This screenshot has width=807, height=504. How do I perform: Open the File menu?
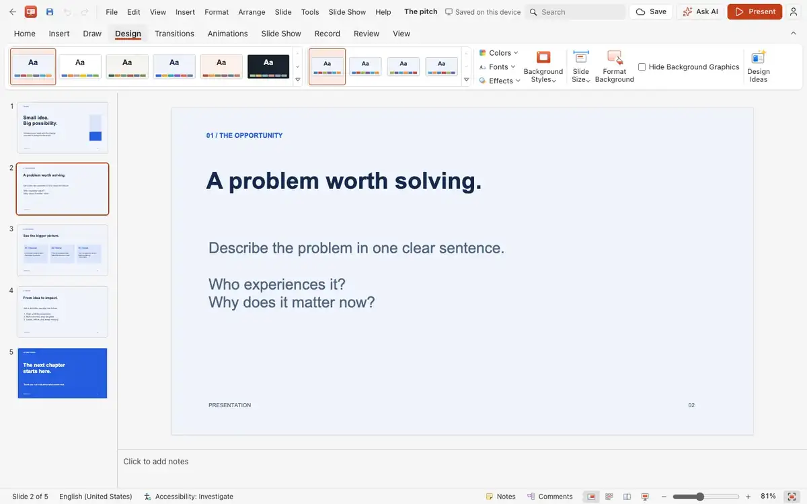(112, 12)
